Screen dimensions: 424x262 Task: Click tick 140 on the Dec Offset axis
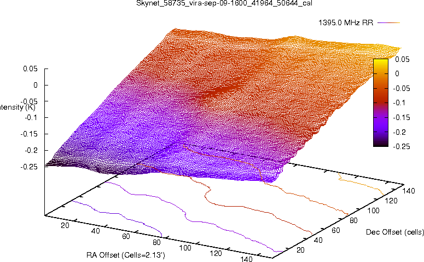[x=409, y=191]
